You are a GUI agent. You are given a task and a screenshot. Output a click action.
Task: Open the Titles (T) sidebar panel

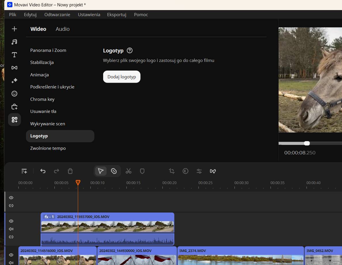(14, 55)
